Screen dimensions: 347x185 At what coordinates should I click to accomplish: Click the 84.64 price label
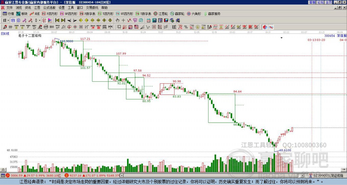238,91
